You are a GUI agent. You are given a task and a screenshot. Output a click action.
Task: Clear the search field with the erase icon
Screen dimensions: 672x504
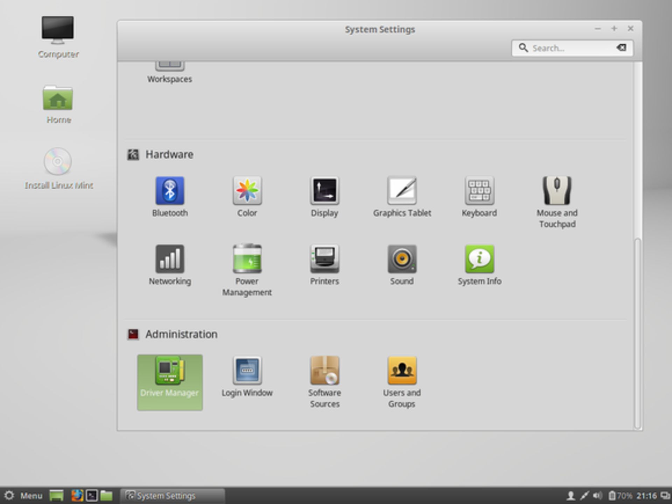(622, 48)
